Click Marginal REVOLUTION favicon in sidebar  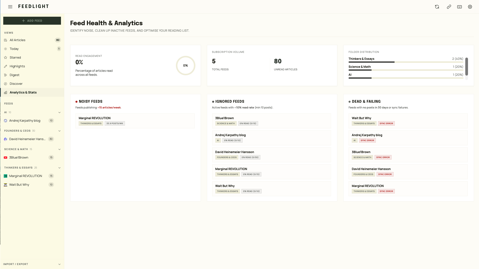click(x=5, y=176)
